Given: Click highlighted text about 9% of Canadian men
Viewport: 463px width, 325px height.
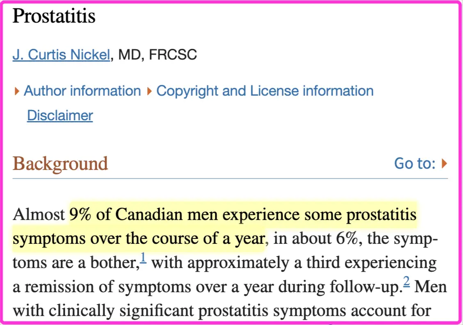Looking at the screenshot, I should 243,215.
